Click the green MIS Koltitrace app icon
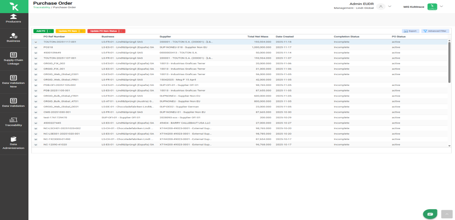The image size is (455, 220). coord(432,6)
